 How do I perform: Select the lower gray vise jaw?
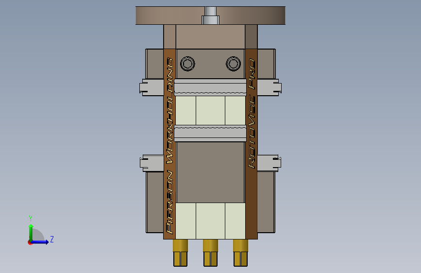click(x=210, y=134)
